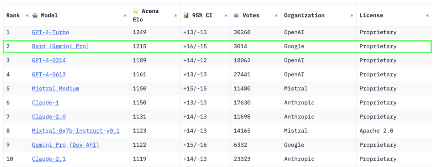Click the Apache 2.0 license cell
The width and height of the screenshot is (436, 167).
pyautogui.click(x=376, y=131)
